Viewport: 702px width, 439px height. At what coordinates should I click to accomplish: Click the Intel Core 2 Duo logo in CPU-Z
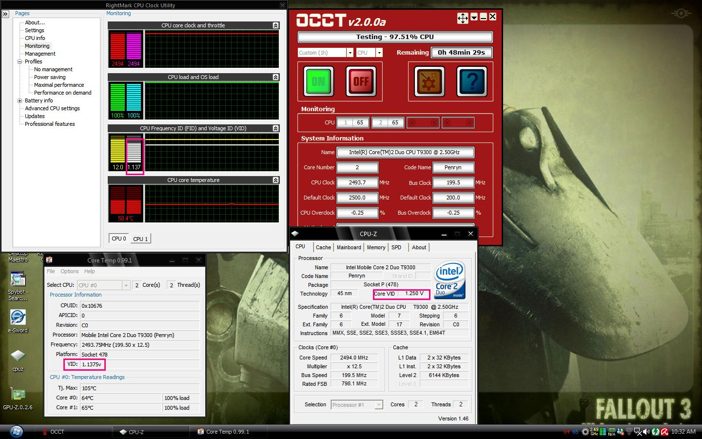[x=449, y=280]
